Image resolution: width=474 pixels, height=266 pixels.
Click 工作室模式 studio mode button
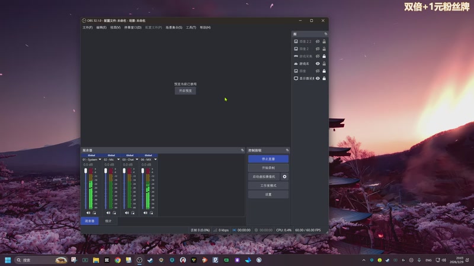pos(268,186)
